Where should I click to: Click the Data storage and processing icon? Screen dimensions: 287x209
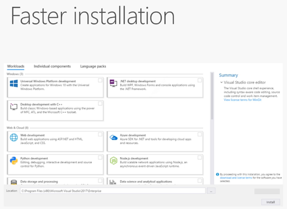14,182
